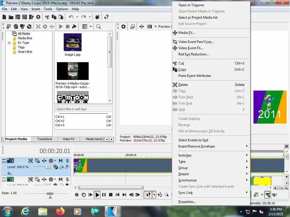Toggle Auto Preview in Project Media toolbar
Image resolution: width=290 pixels, height=217 pixels.
point(74,27)
